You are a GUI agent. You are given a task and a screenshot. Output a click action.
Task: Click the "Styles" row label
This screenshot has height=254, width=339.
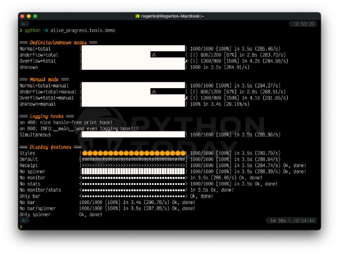tap(27, 153)
